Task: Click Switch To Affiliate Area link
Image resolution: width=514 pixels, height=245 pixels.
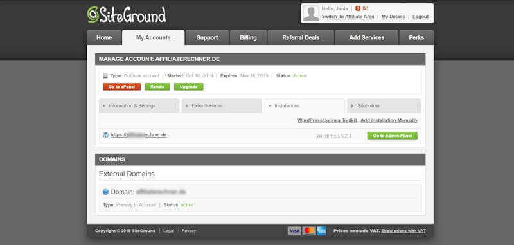Action: pos(348,17)
